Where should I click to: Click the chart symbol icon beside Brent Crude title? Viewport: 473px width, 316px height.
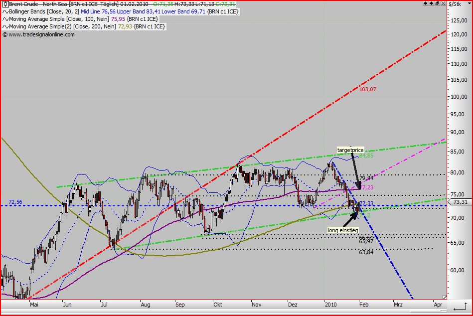point(5,4)
